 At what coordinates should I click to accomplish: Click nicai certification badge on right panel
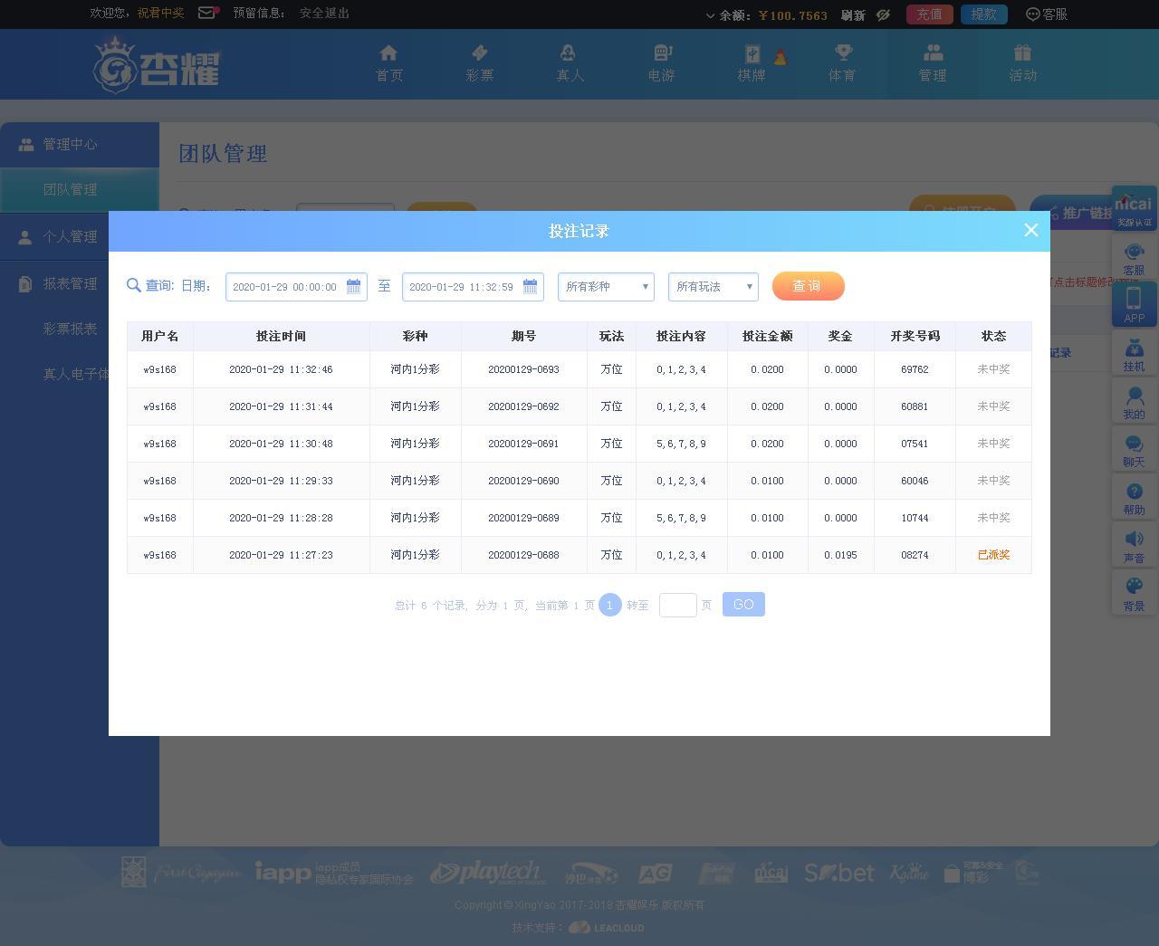(x=1134, y=208)
